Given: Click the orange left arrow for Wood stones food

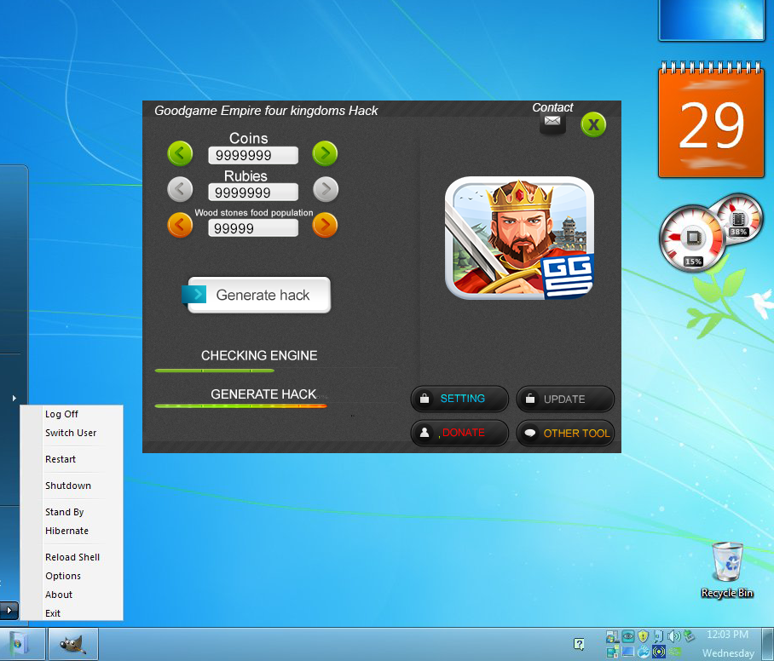Looking at the screenshot, I should click(180, 226).
